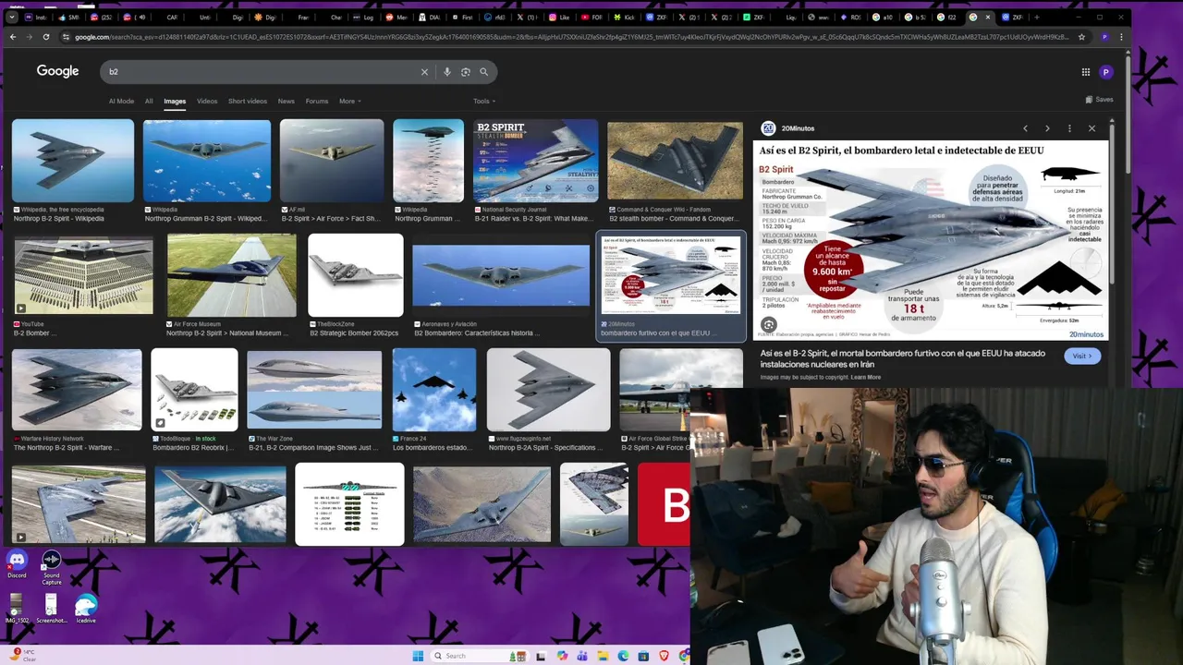Open preview article title about B-2 Spirit
Screen dimensions: 1183x665
pos(903,358)
